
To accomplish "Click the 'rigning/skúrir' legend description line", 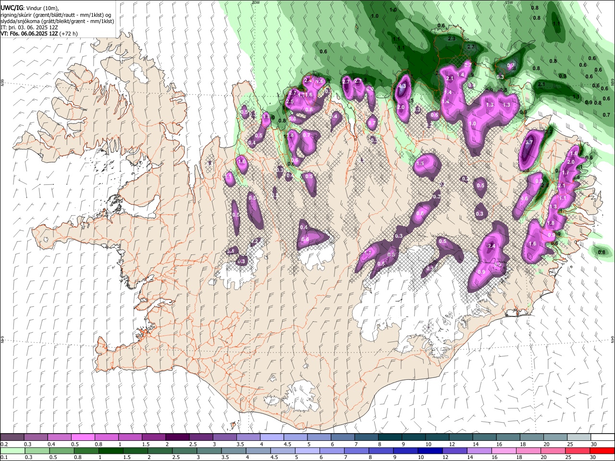I will tap(56, 15).
